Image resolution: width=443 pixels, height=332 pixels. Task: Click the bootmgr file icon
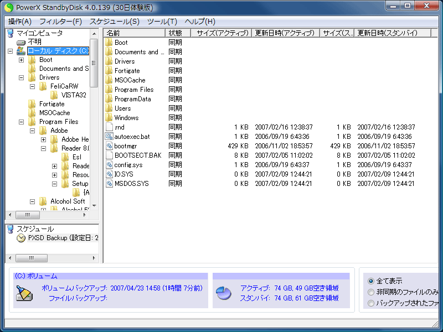pos(109,146)
